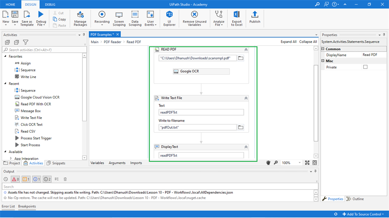Open designer overview icon
The image size is (389, 218).
(x=315, y=163)
